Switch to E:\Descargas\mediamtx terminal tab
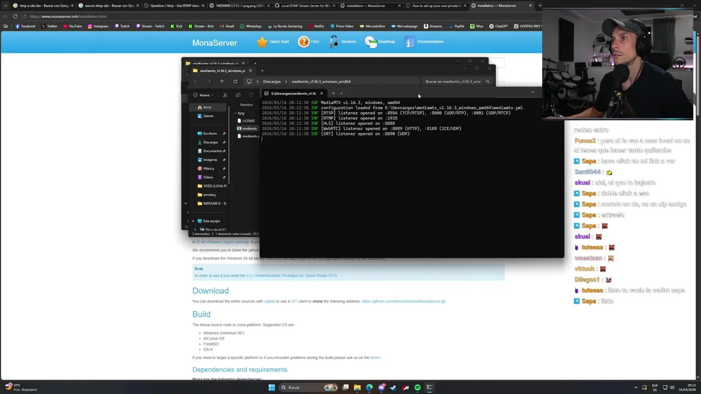 (294, 94)
